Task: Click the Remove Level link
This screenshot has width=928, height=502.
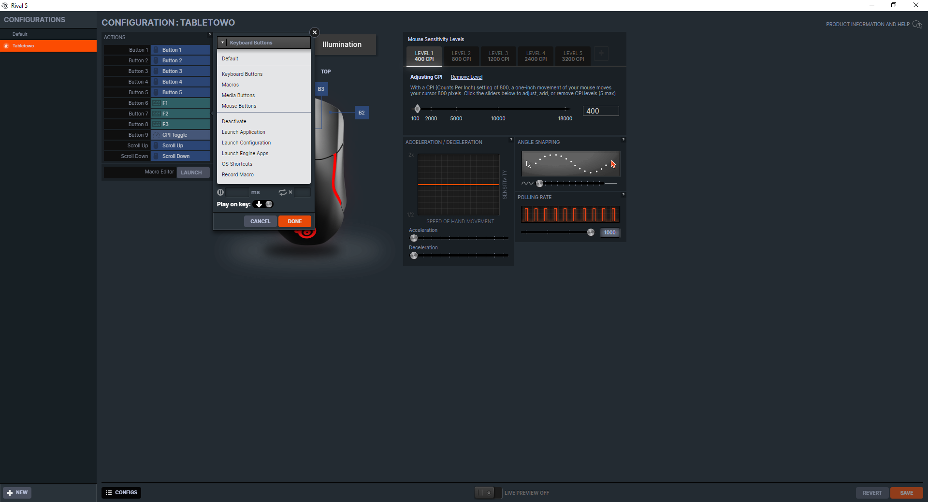Action: tap(466, 77)
